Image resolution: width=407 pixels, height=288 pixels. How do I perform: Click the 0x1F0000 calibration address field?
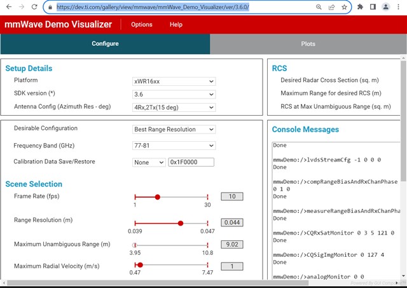(191, 162)
